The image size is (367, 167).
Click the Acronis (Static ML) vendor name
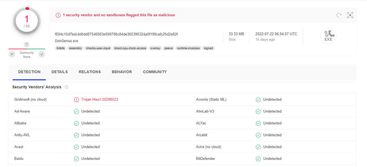pyautogui.click(x=211, y=100)
